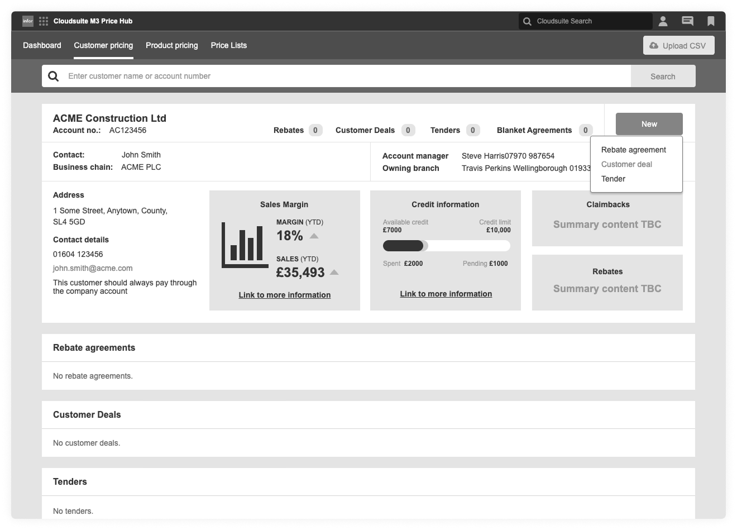Image resolution: width=737 pixels, height=530 pixels.
Task: Click the Sales Margin bar chart icon
Action: click(245, 245)
